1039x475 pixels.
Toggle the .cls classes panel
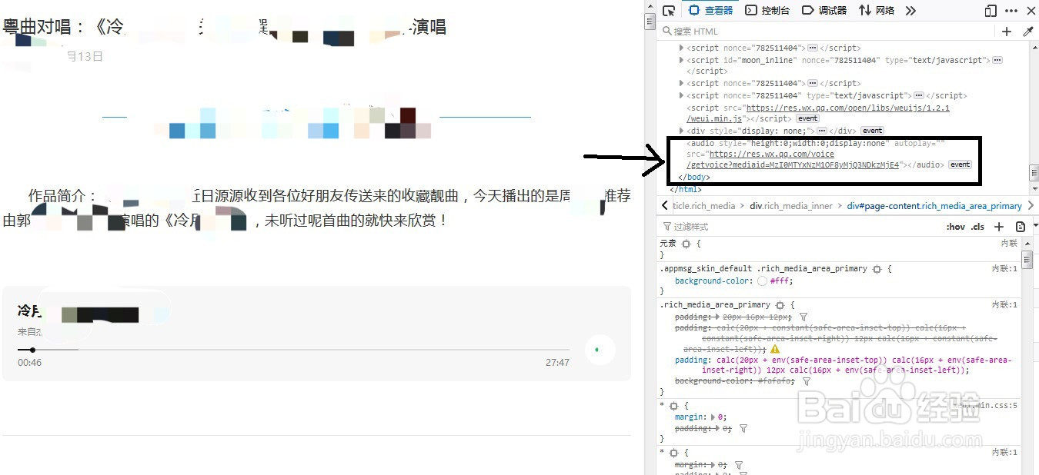(977, 227)
